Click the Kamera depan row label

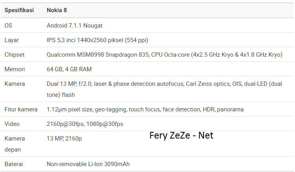[x=15, y=144]
